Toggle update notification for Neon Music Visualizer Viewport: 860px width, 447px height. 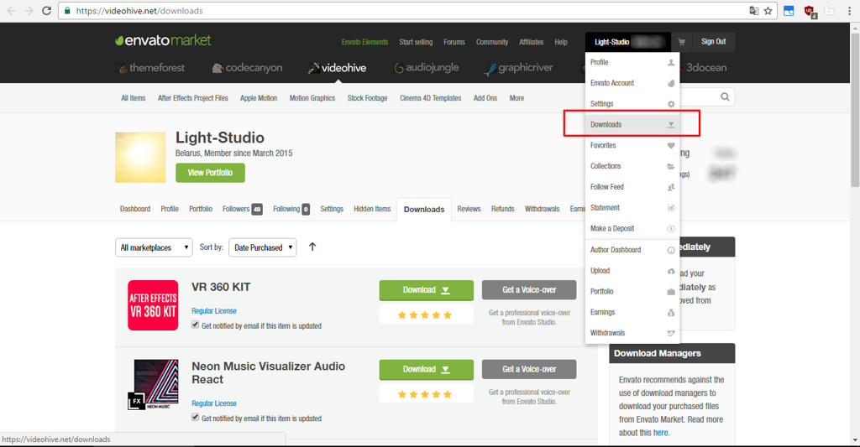196,417
